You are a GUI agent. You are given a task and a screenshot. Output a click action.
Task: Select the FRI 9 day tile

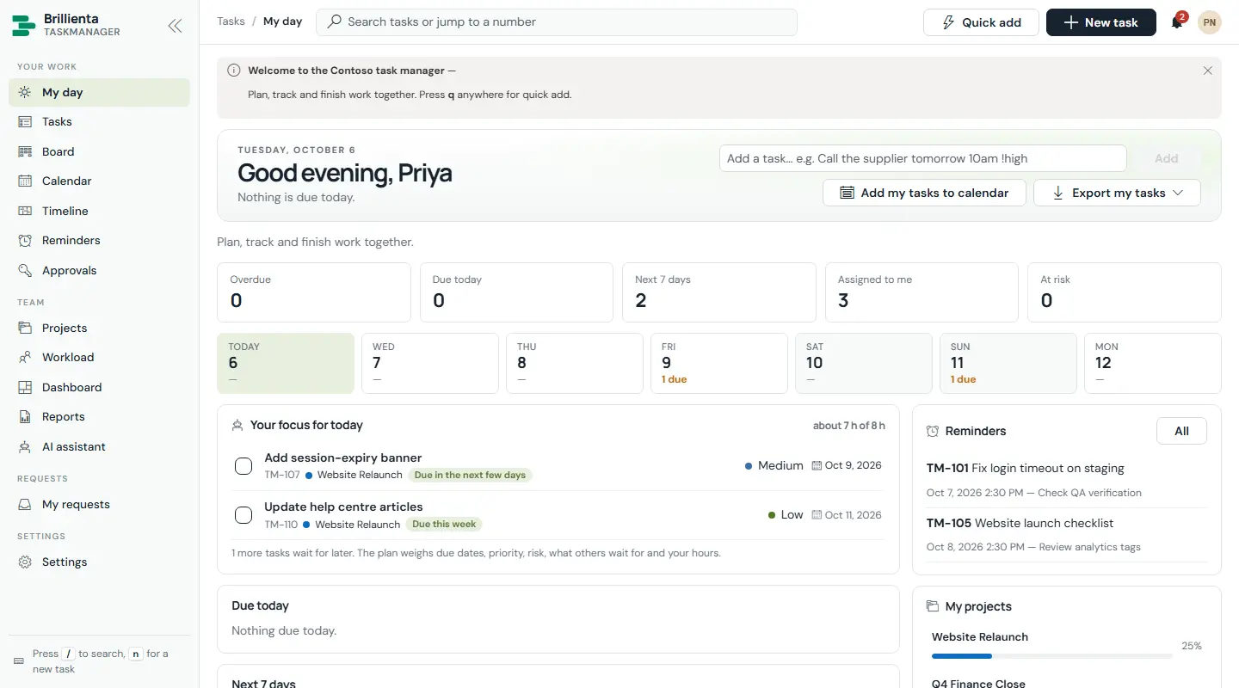[718, 363]
